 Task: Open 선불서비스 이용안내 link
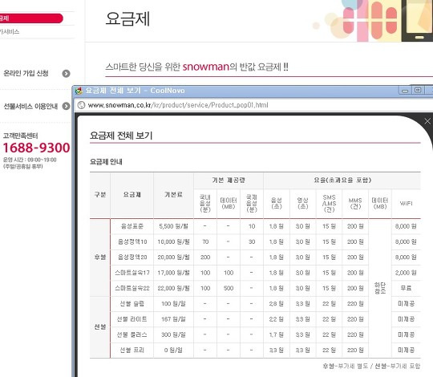(30, 106)
